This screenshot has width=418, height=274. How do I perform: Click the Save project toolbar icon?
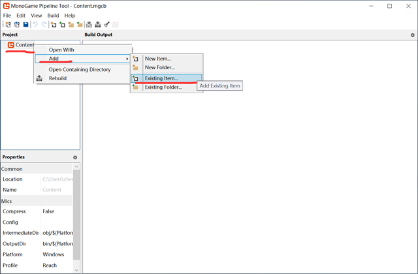pos(25,24)
